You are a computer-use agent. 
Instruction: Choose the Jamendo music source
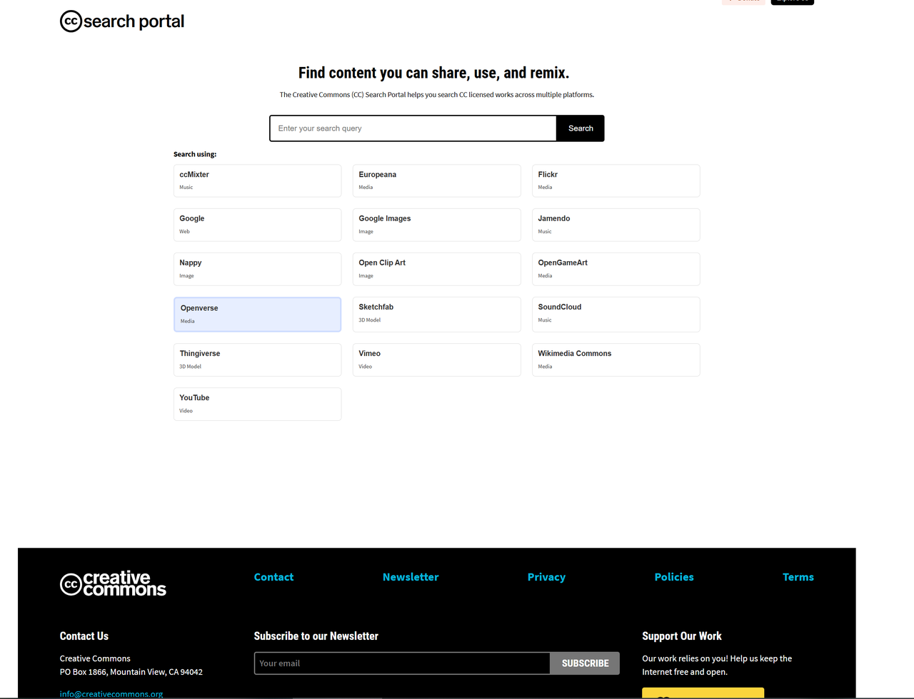click(x=616, y=225)
